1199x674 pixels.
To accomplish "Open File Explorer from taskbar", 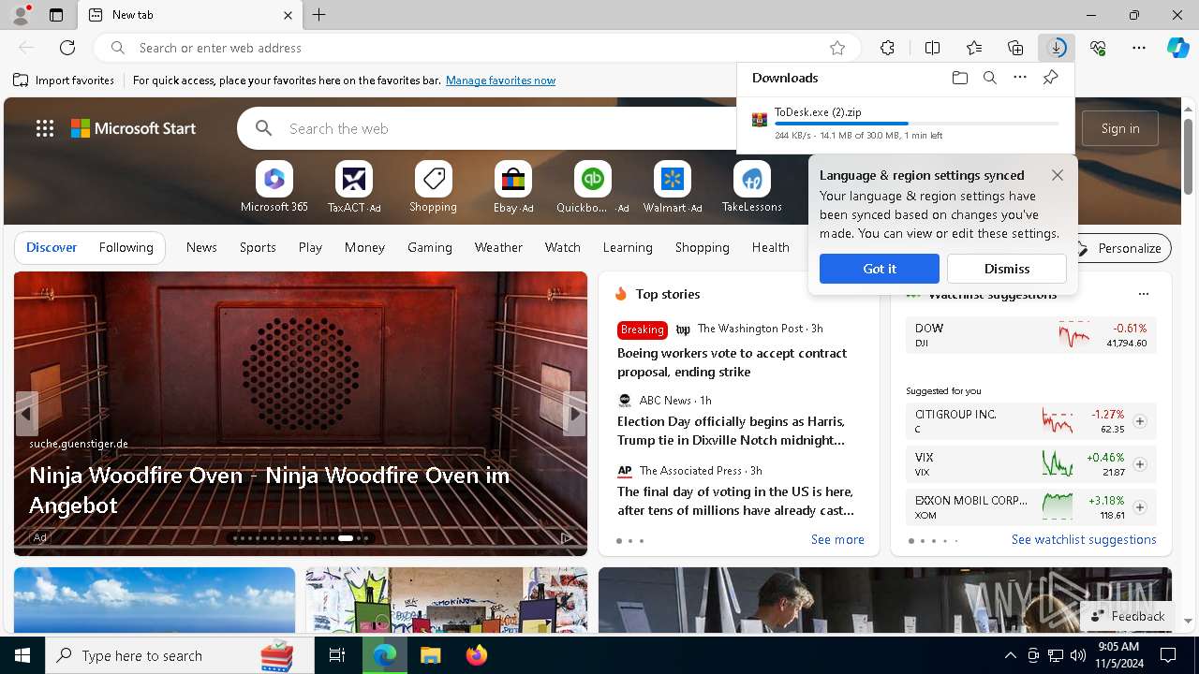I will tap(430, 655).
